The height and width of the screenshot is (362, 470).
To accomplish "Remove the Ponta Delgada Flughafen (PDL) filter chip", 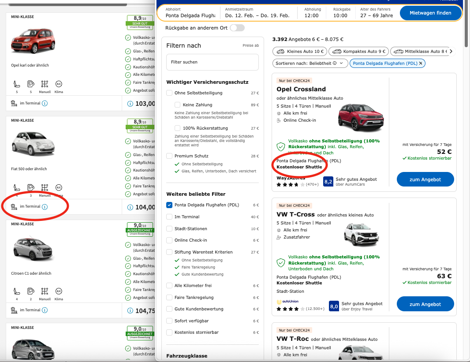I will click(421, 63).
